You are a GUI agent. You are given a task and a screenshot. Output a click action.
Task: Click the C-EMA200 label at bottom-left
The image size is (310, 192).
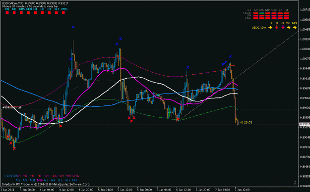(11, 176)
